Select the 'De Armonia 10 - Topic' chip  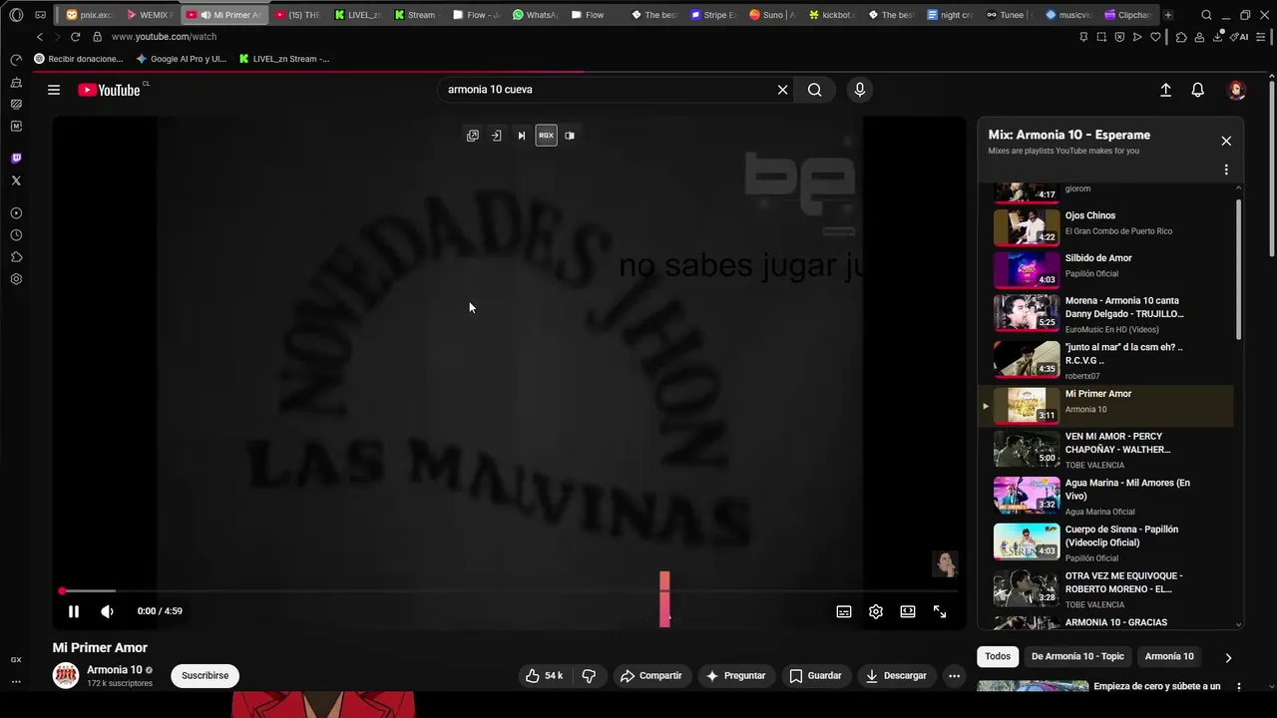[x=1077, y=656]
